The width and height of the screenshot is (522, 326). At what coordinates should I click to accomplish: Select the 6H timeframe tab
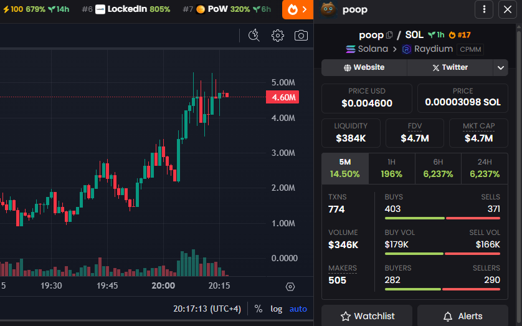(x=438, y=168)
